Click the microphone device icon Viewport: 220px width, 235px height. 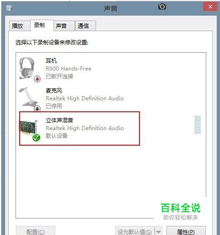coord(28,97)
